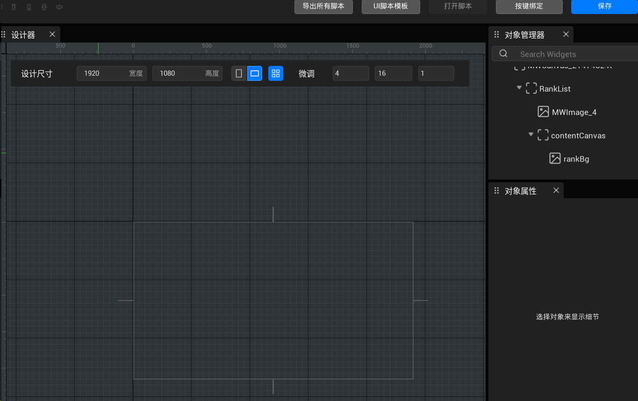The height and width of the screenshot is (401, 638).
Task: Select contentCanvas in the object tree
Action: tap(578, 136)
